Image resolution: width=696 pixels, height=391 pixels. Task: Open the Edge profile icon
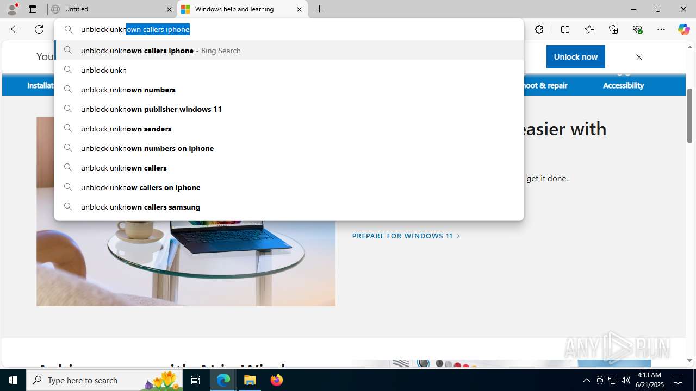[12, 9]
